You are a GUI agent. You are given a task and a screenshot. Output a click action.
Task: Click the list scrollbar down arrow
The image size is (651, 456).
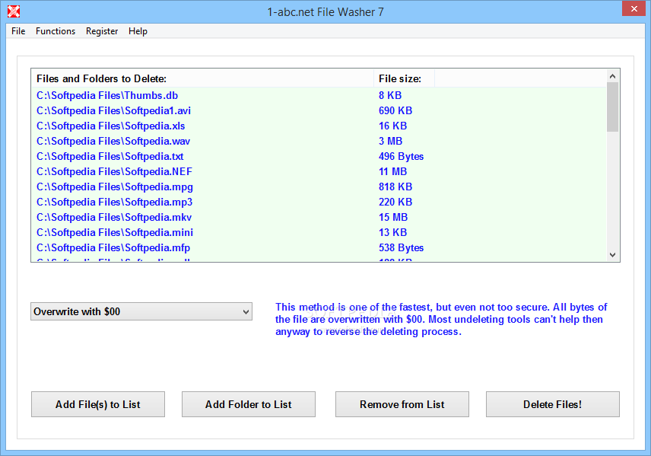click(612, 255)
